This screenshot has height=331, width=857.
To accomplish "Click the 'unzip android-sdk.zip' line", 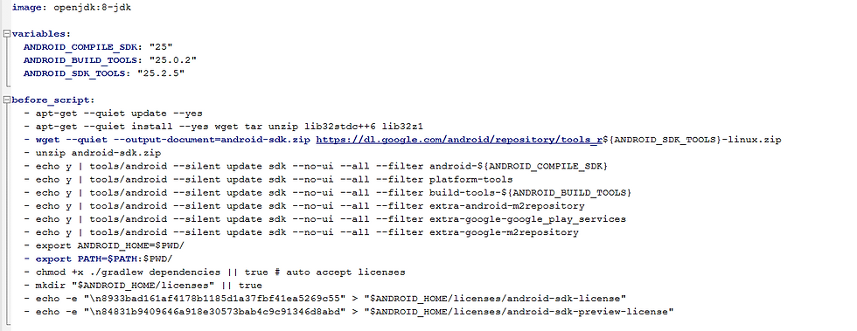I will (x=93, y=153).
